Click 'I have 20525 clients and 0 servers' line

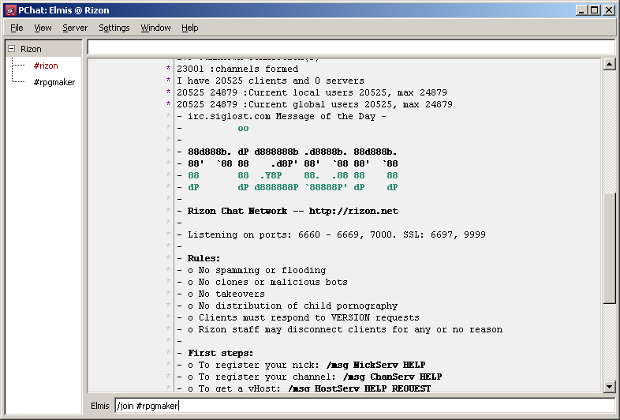(x=271, y=81)
